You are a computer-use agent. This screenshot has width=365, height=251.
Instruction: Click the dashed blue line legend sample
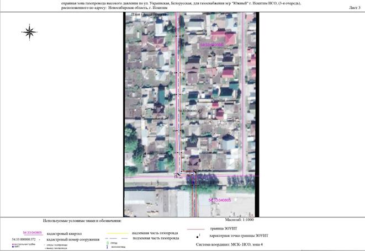tap(117, 238)
